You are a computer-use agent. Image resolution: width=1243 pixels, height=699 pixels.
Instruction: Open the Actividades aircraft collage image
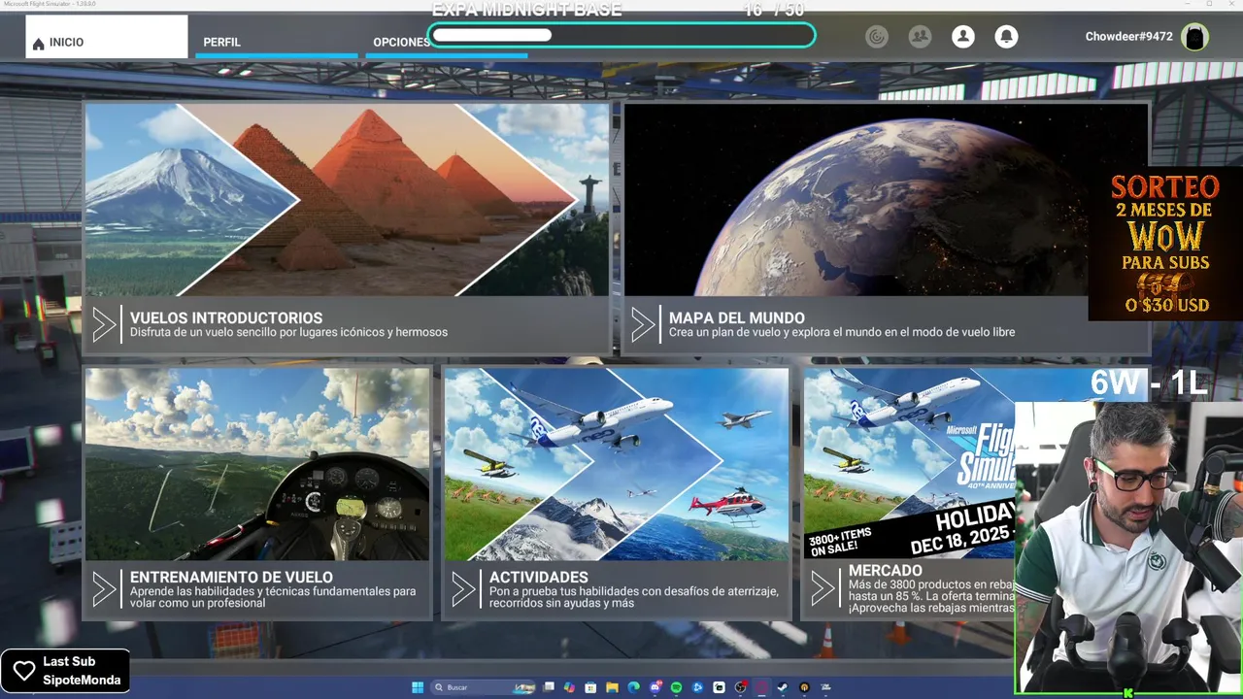[x=617, y=463]
